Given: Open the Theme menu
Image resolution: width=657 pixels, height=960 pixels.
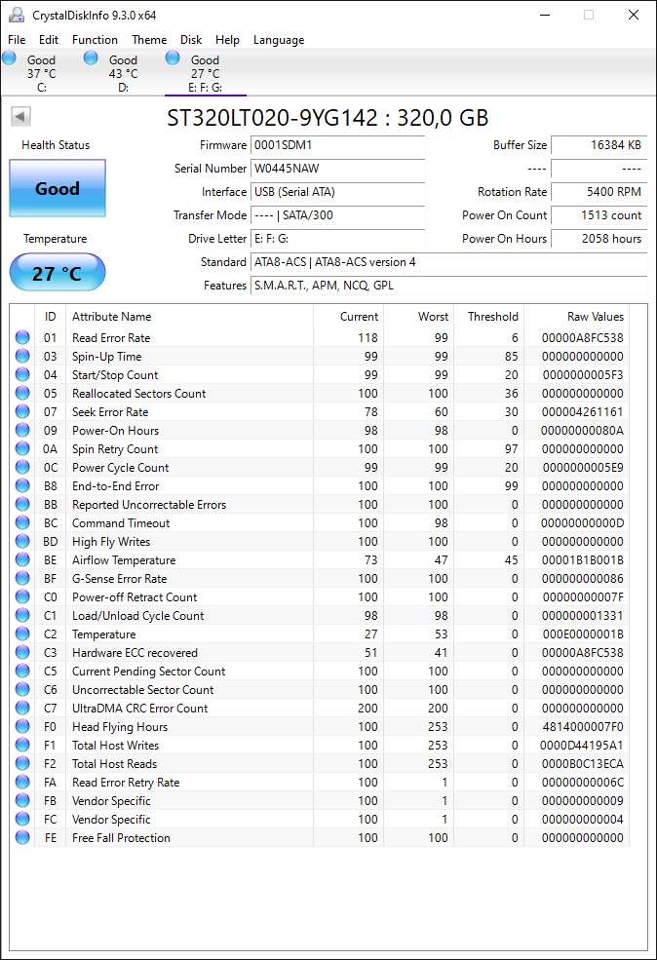Looking at the screenshot, I should (149, 40).
